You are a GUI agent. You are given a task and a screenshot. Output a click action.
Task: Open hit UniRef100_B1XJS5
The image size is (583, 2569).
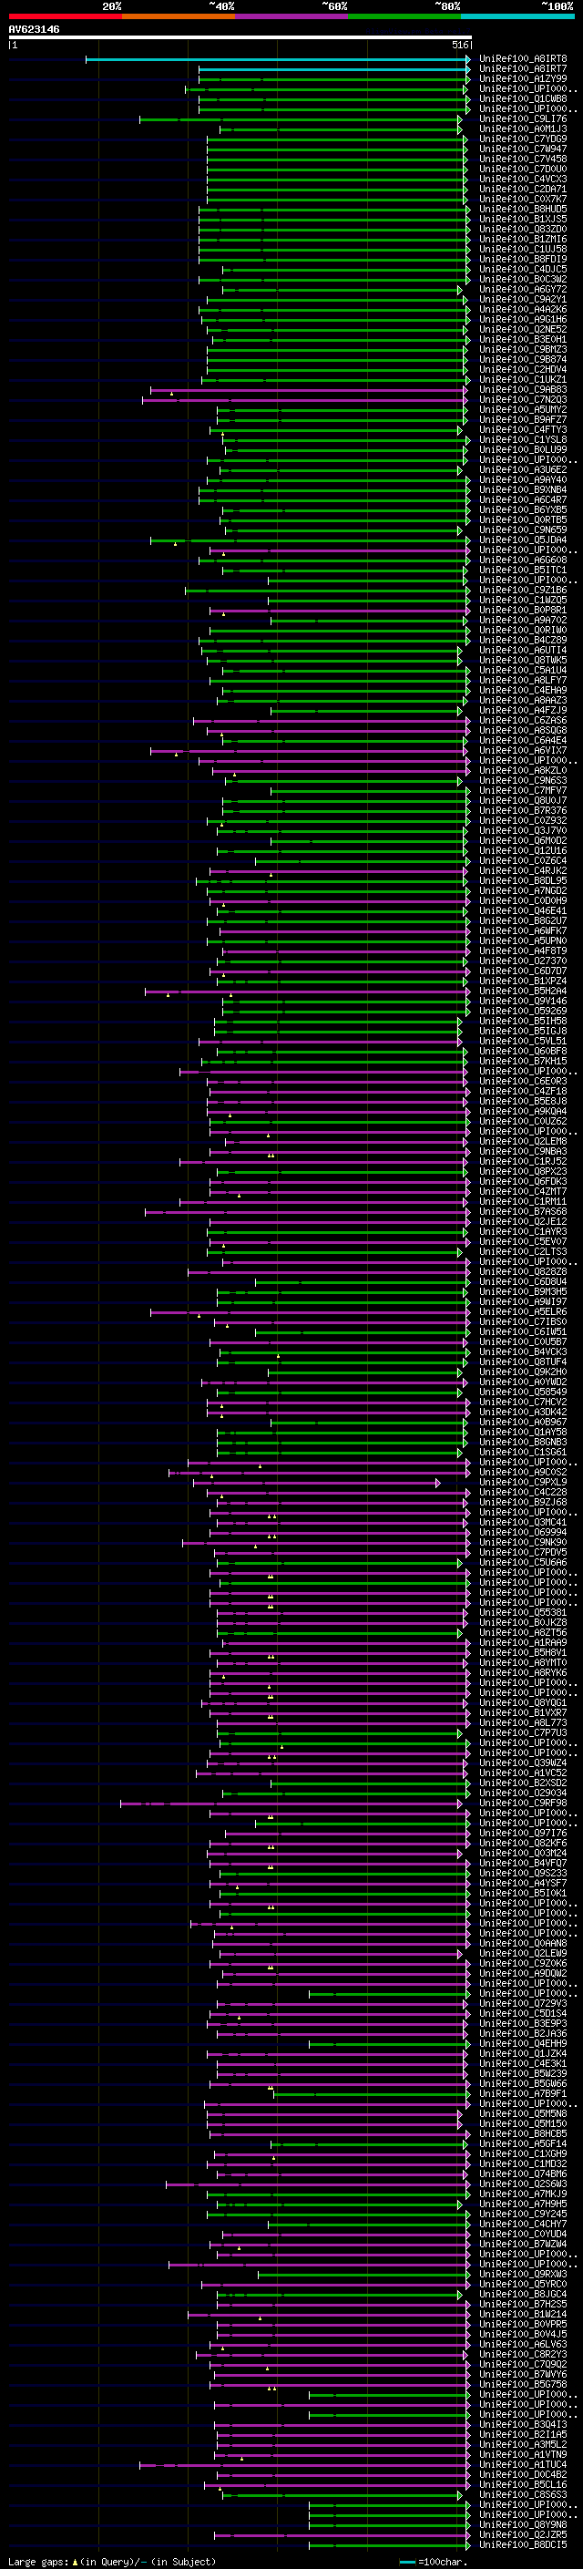[x=523, y=220]
